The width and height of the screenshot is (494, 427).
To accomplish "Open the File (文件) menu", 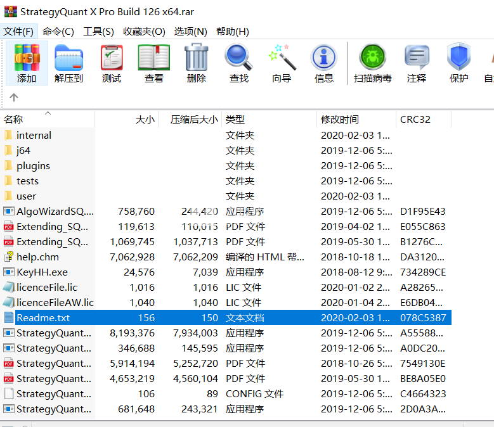I will [18, 32].
